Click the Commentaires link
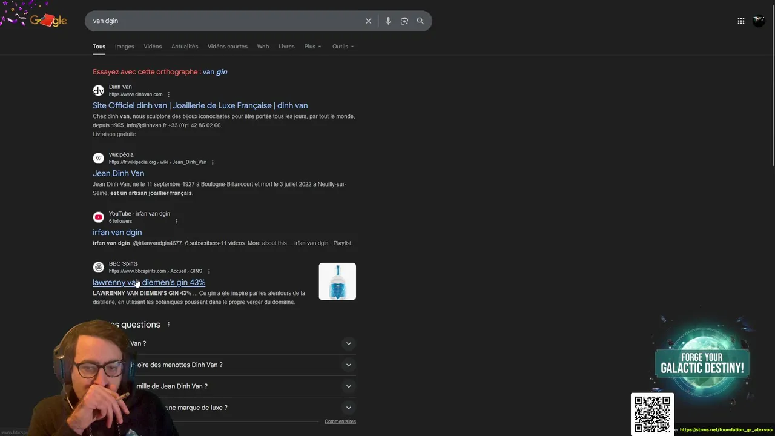The height and width of the screenshot is (436, 775). tap(340, 421)
